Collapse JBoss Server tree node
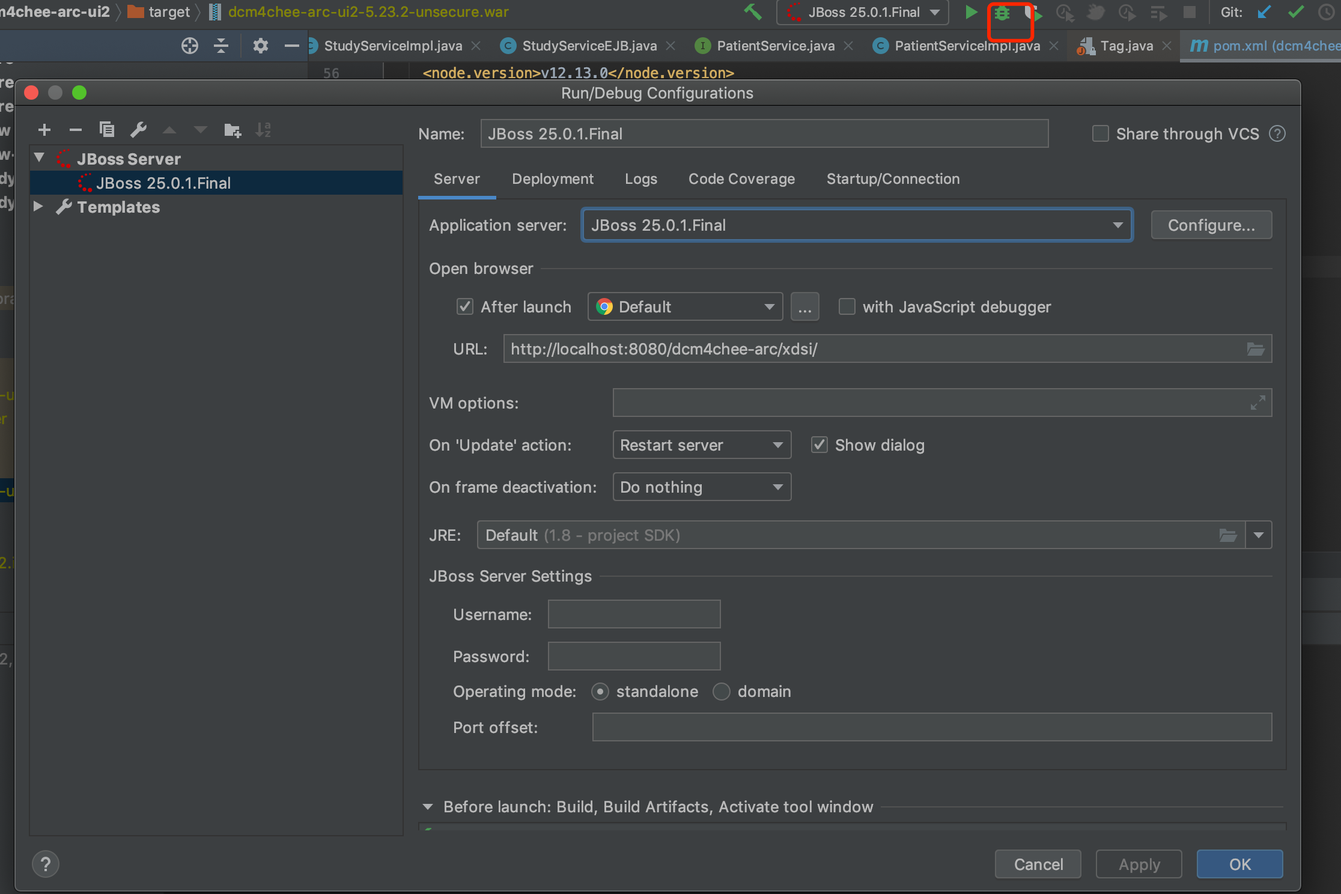The width and height of the screenshot is (1341, 894). pyautogui.click(x=40, y=158)
